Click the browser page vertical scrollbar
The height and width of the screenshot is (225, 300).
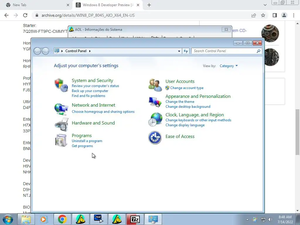pyautogui.click(x=297, y=132)
